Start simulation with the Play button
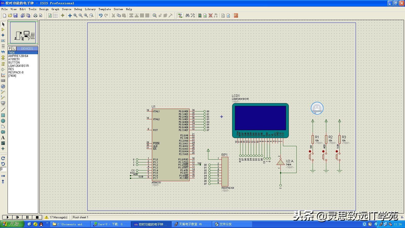Image resolution: width=405 pixels, height=228 pixels. 7,217
